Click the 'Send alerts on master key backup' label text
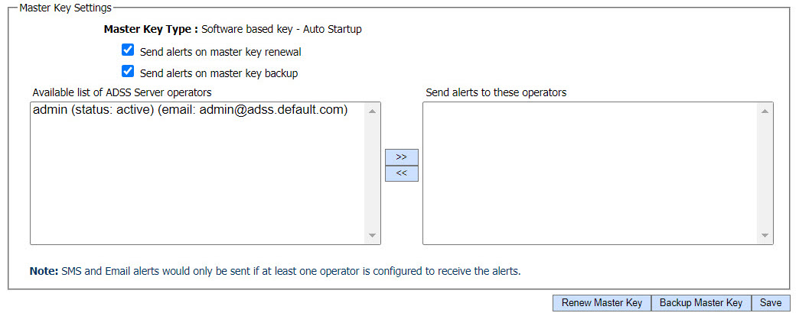 219,73
